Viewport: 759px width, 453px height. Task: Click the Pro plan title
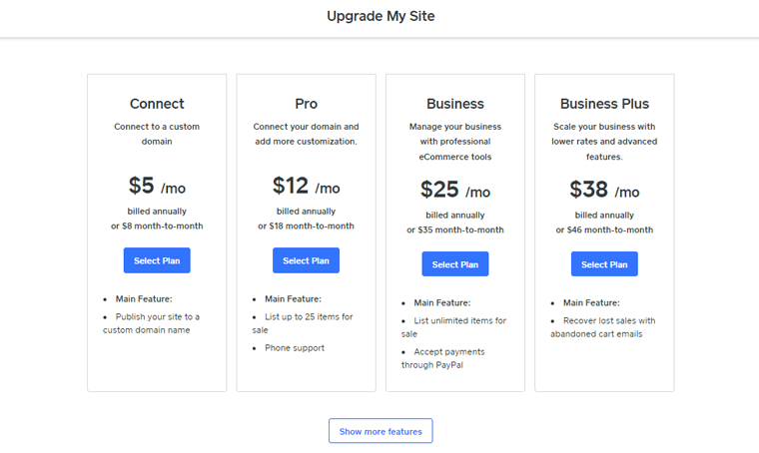pyautogui.click(x=306, y=104)
